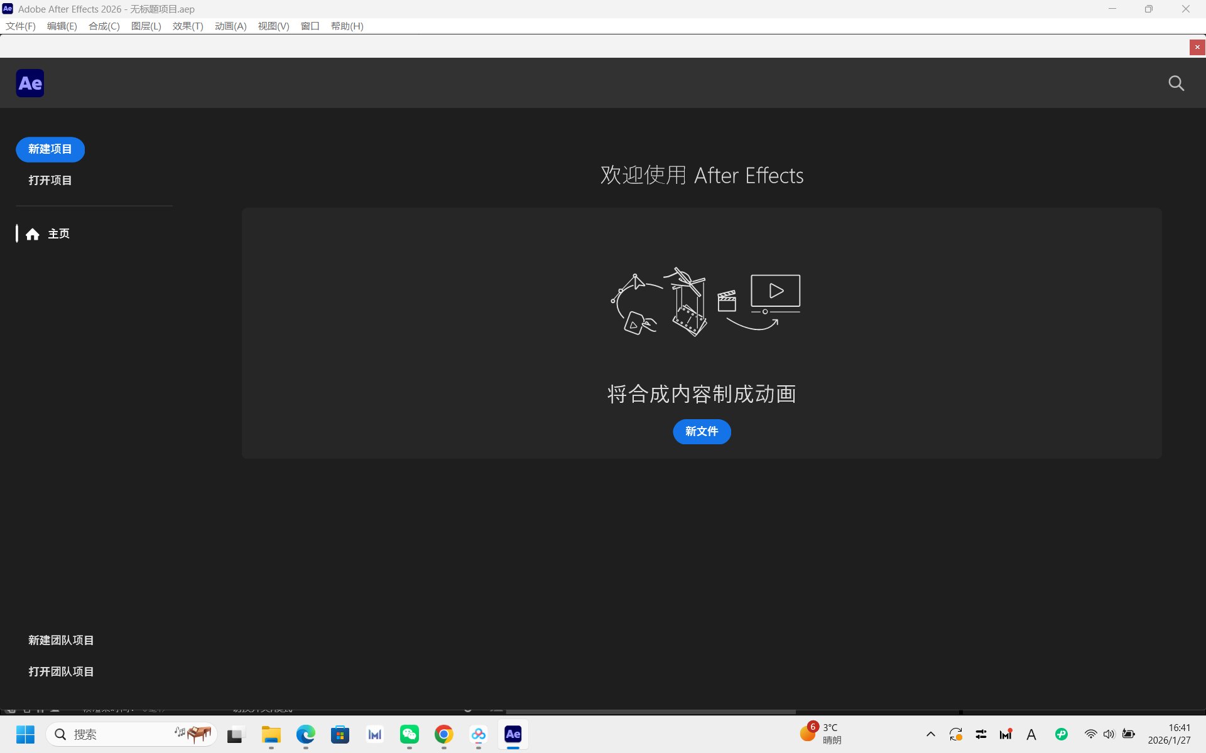Image resolution: width=1206 pixels, height=753 pixels.
Task: Close the home panel with the red X
Action: pos(1197,47)
